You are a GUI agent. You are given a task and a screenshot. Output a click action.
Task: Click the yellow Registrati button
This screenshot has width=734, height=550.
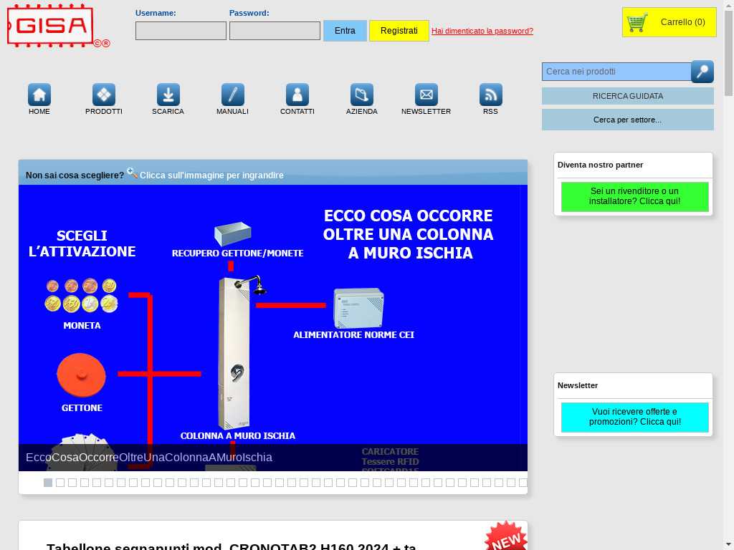(x=399, y=31)
